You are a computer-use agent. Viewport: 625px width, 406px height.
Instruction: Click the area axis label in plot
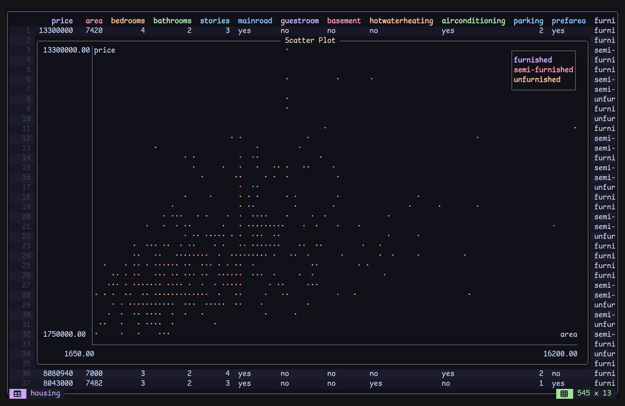tap(569, 334)
